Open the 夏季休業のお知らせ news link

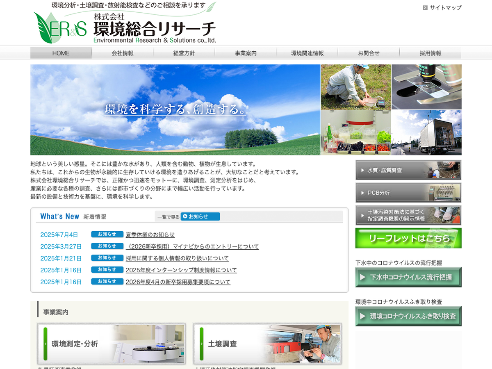pos(150,235)
